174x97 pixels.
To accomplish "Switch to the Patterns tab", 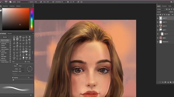I will [18, 6].
